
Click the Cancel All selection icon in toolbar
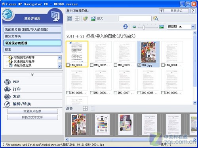point(77,19)
